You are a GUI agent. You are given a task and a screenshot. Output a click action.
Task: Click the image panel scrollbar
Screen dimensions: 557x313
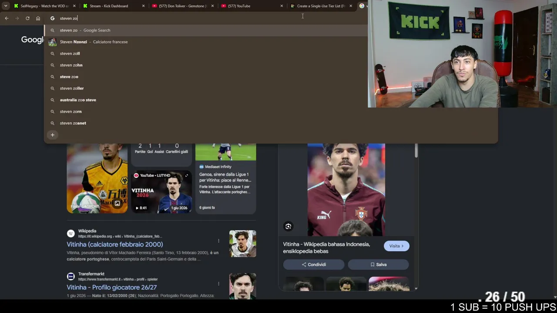point(416,150)
